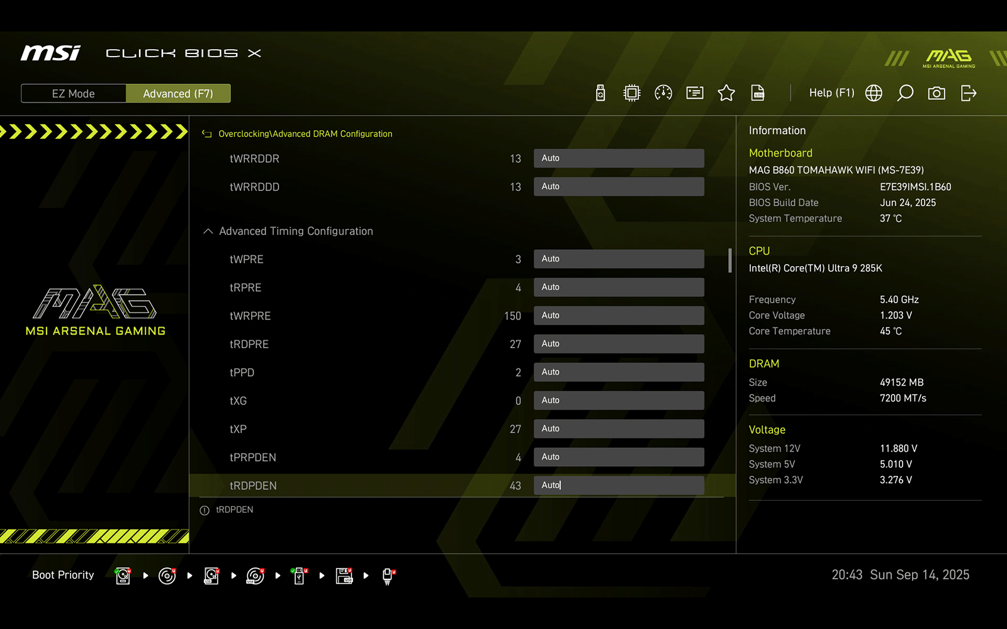This screenshot has height=629, width=1007.
Task: Select the network boot device icon
Action: tap(388, 576)
